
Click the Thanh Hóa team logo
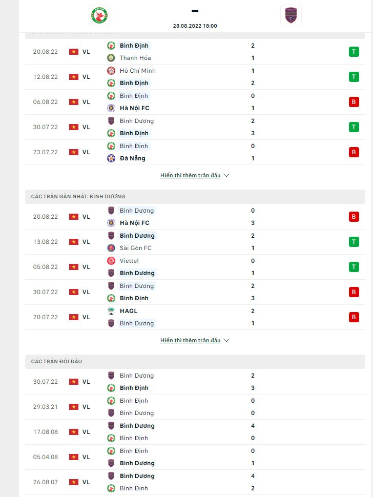(111, 58)
